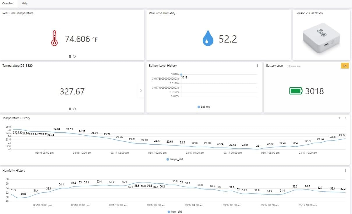
Task: Open the help icon on Temperature History
Action: (x=339, y=118)
